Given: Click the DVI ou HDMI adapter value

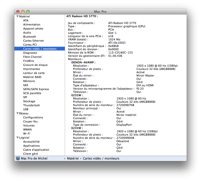Looking at the screenshot, I should 145,85.
